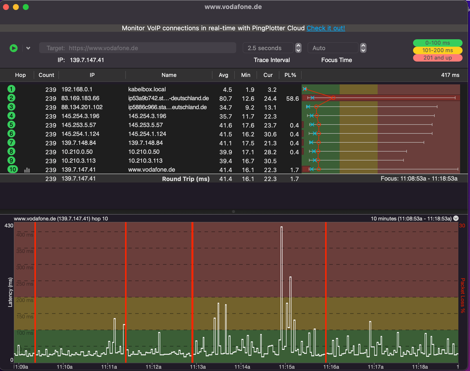Select hop 3 green circle icon

(x=11, y=107)
